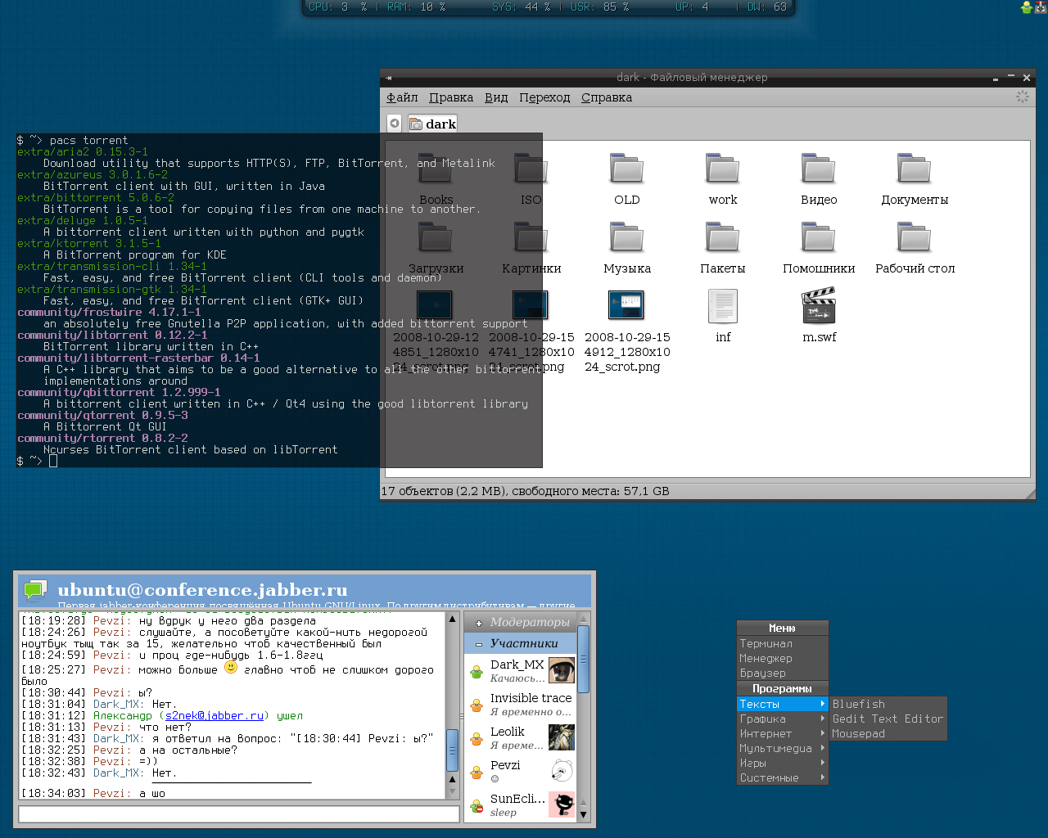Viewport: 1048px width, 838px height.
Task: Click Pevzi's bear avatar picture
Action: point(562,771)
